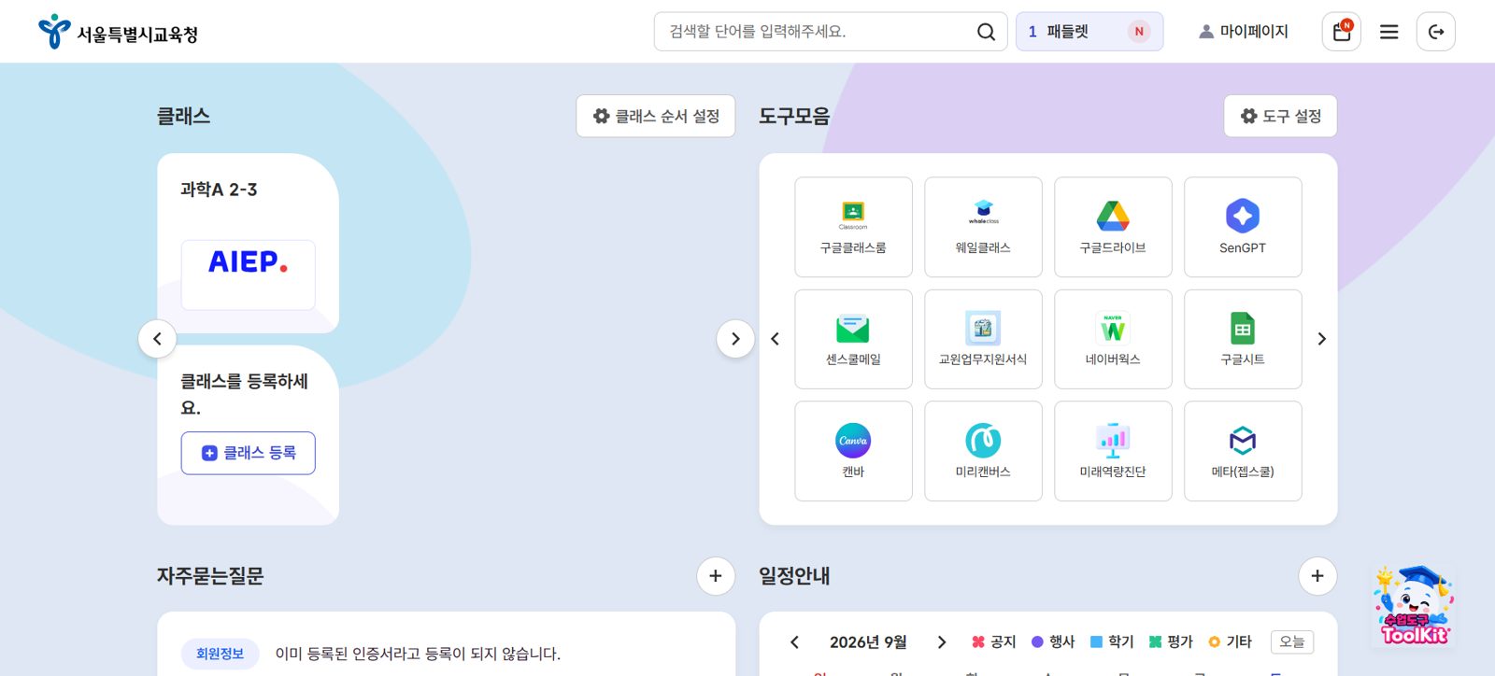Open the 패들렛 shortcut
This screenshot has height=676, width=1495.
(x=1089, y=32)
